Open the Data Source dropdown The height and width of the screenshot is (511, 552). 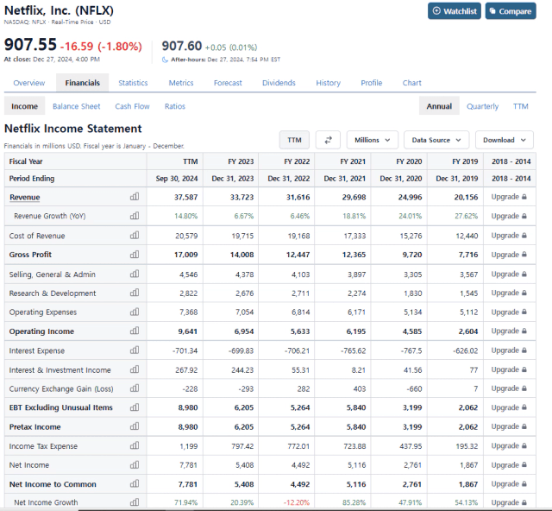pos(436,140)
